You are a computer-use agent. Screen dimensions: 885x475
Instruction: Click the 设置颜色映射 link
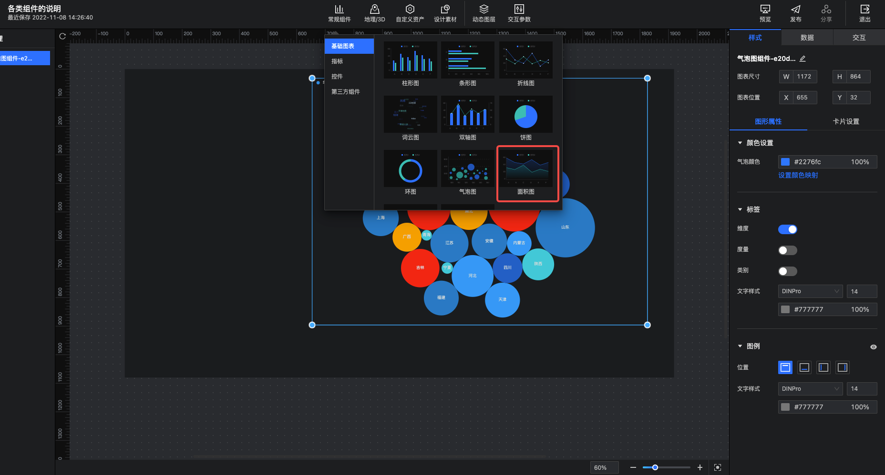click(x=798, y=175)
